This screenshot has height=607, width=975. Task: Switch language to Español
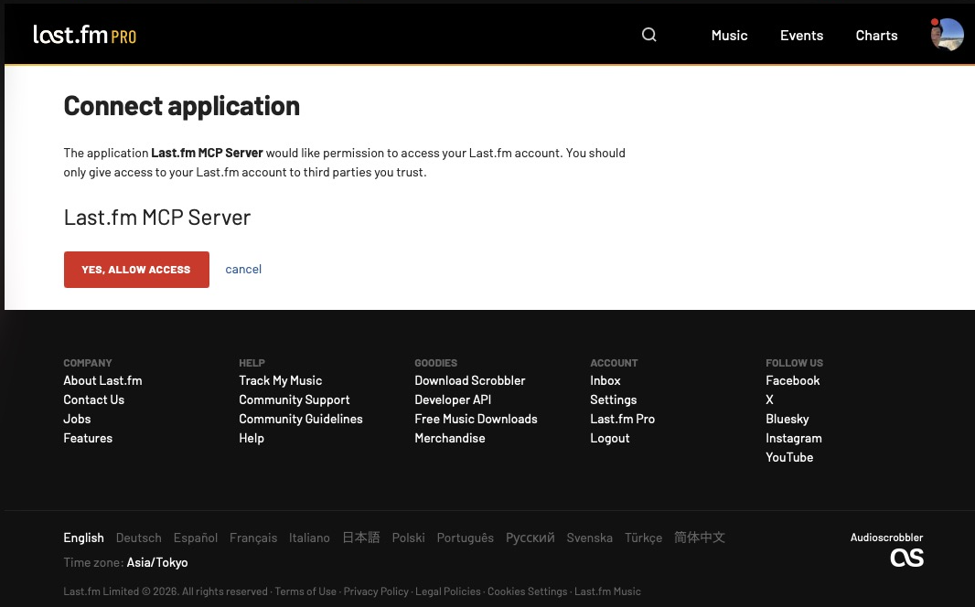[195, 538]
